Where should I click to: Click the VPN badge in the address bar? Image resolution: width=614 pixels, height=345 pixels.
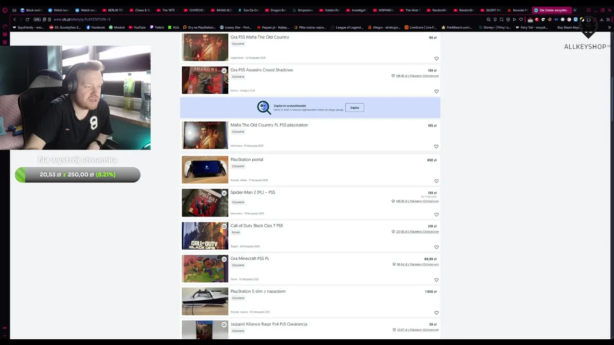click(x=37, y=20)
